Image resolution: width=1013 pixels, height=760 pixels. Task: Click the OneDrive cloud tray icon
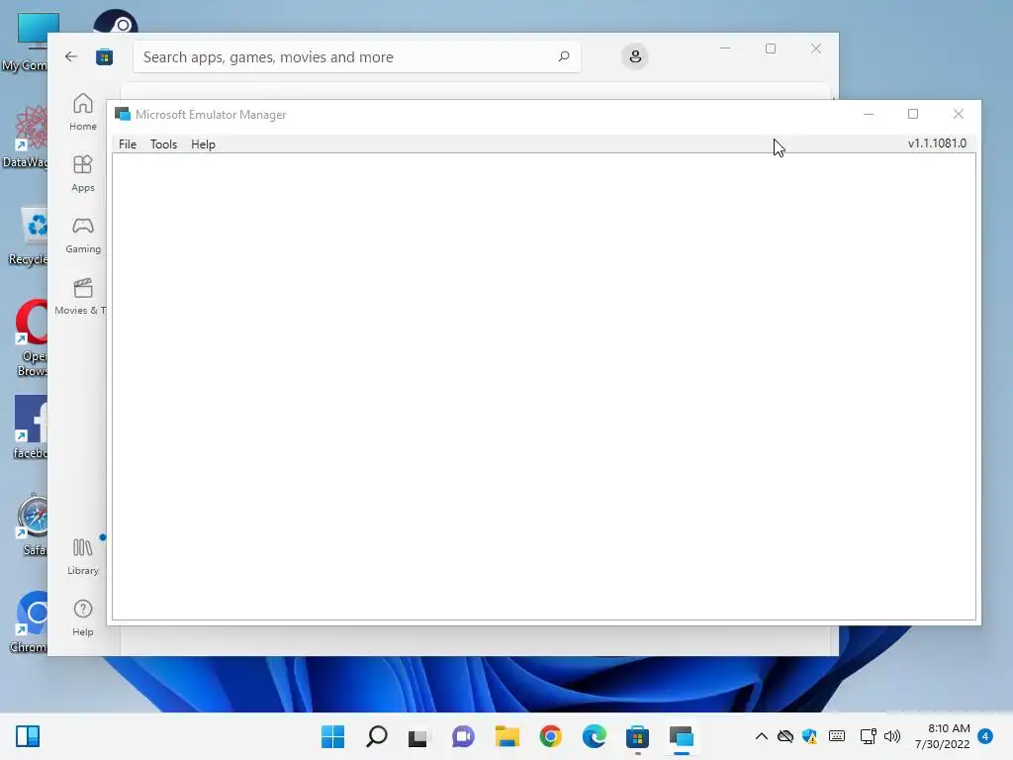point(784,736)
